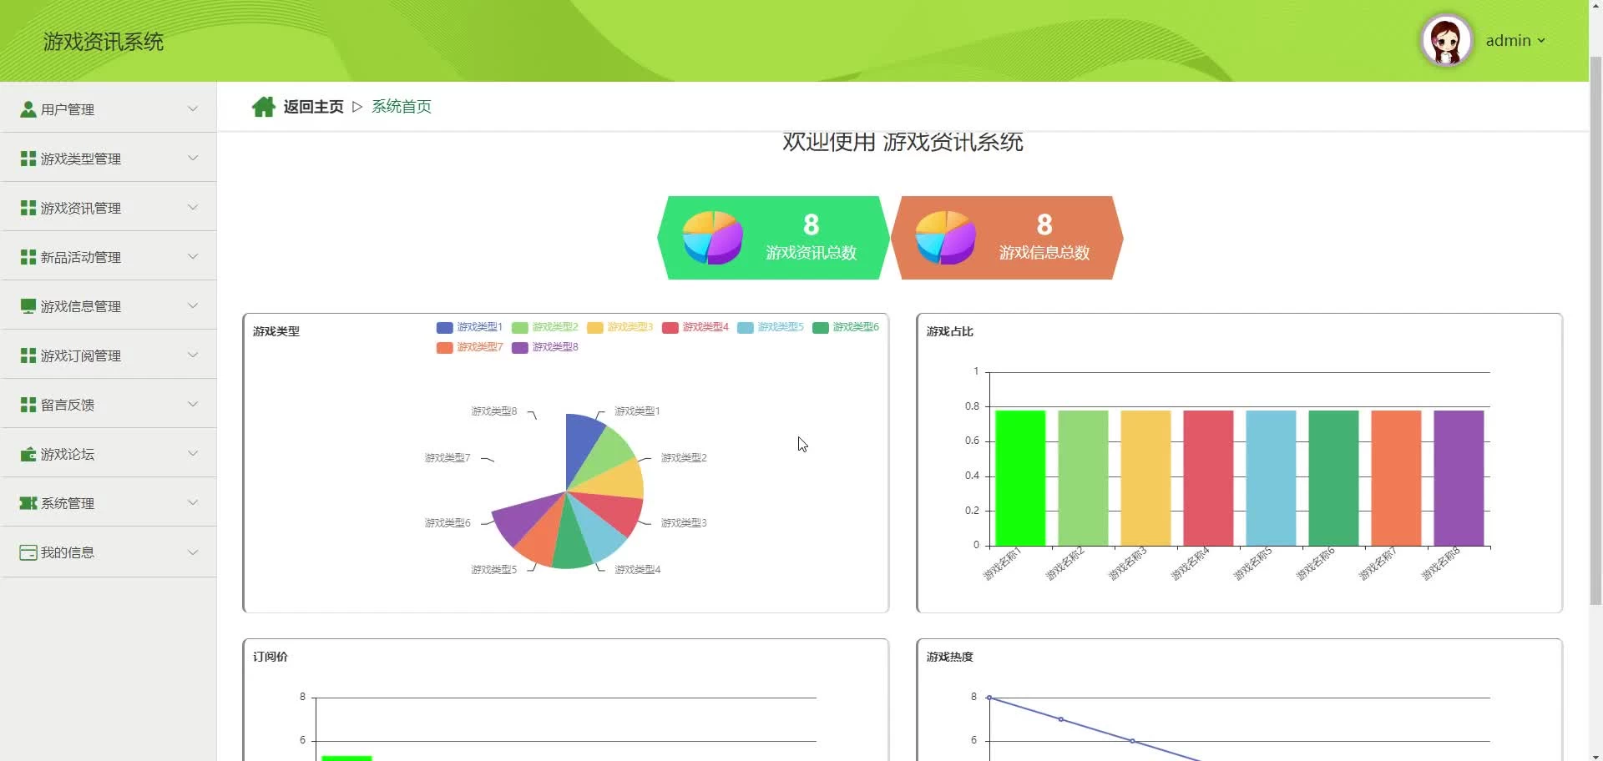This screenshot has width=1603, height=761.
Task: Open the 系统管理 menu
Action: pyautogui.click(x=109, y=502)
